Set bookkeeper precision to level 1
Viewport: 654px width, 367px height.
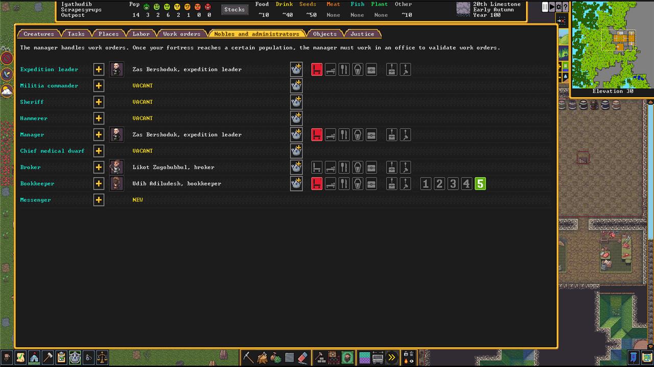(426, 183)
